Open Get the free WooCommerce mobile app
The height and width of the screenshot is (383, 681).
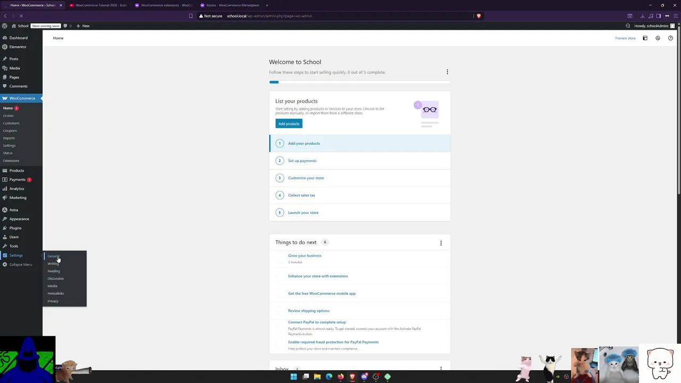(322, 293)
